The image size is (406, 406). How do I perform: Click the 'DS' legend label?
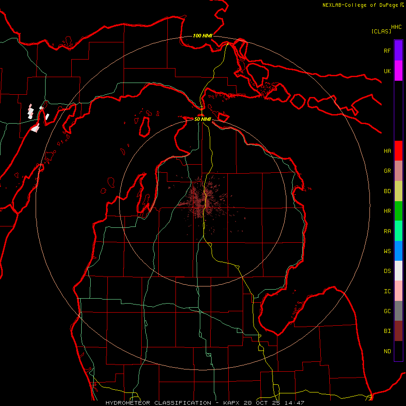coord(388,271)
